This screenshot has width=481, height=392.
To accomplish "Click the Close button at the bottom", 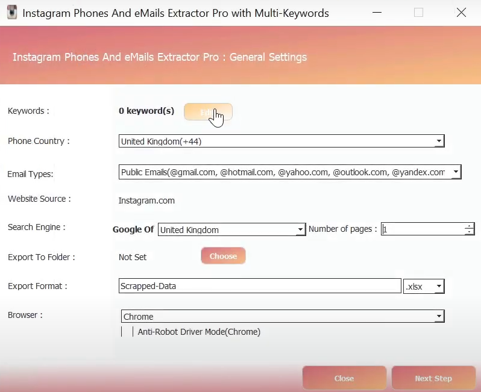I will [x=344, y=378].
